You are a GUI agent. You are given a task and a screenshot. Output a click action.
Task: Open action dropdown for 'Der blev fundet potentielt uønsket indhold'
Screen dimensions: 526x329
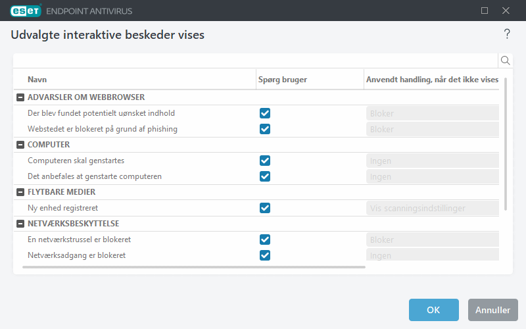pyautogui.click(x=433, y=113)
